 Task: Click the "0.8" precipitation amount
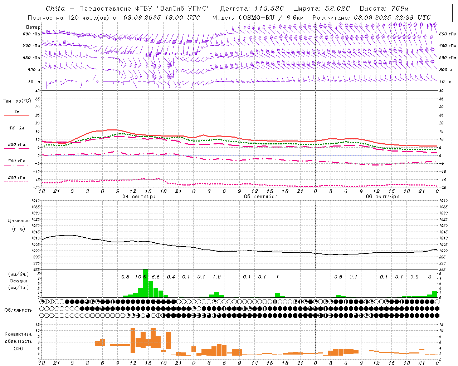tap(125, 277)
